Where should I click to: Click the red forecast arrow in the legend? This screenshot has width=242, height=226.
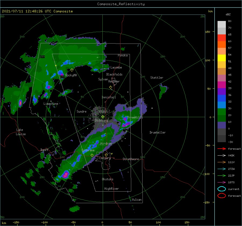pyautogui.click(x=222, y=149)
